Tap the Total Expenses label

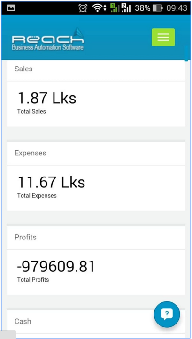[x=37, y=196]
